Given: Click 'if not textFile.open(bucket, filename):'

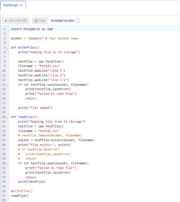Looking at the screenshot, I should click(53, 163).
